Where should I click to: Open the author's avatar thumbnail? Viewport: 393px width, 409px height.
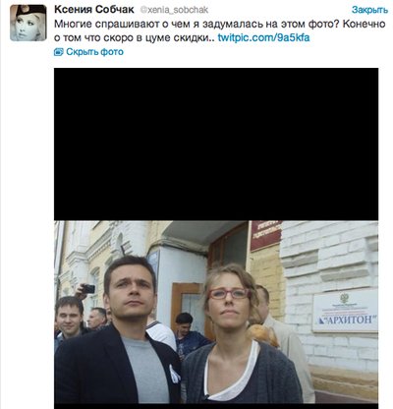click(x=28, y=23)
